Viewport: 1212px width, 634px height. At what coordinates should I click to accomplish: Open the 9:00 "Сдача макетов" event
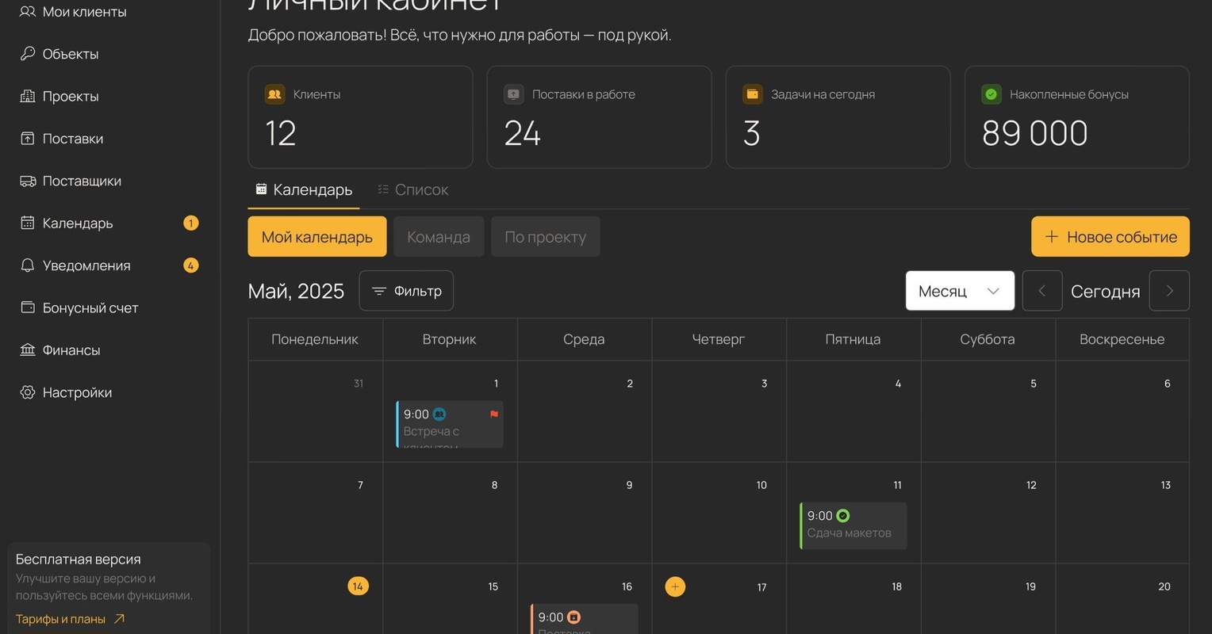(x=853, y=525)
